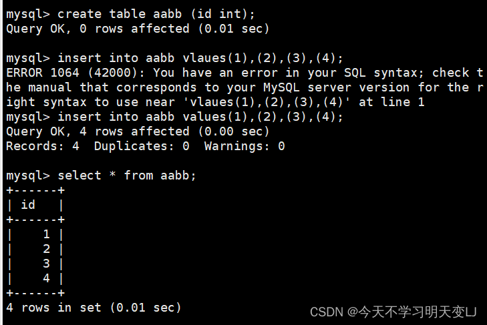The height and width of the screenshot is (325, 487).
Task: Click the top border of result table
Action: click(35, 190)
